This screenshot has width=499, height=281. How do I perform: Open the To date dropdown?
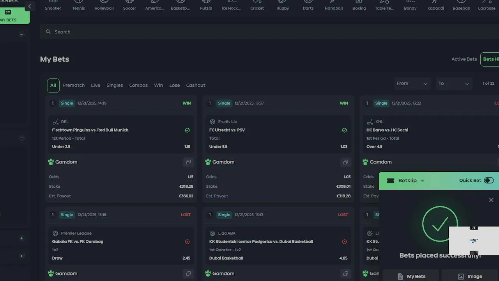454,84
